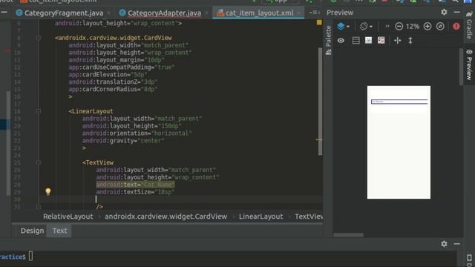Select RelativeLayout in the breadcrumb
This screenshot has width=475, height=267.
(68, 217)
